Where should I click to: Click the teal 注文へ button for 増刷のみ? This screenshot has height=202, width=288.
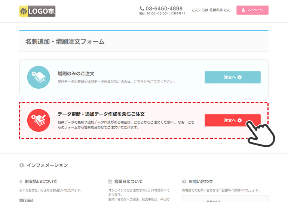click(x=233, y=77)
